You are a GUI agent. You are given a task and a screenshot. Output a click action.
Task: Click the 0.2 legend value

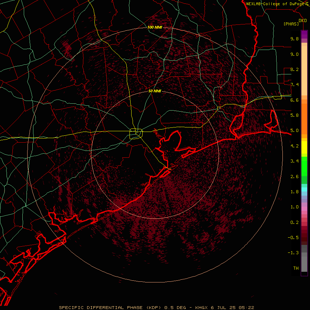tap(294, 223)
